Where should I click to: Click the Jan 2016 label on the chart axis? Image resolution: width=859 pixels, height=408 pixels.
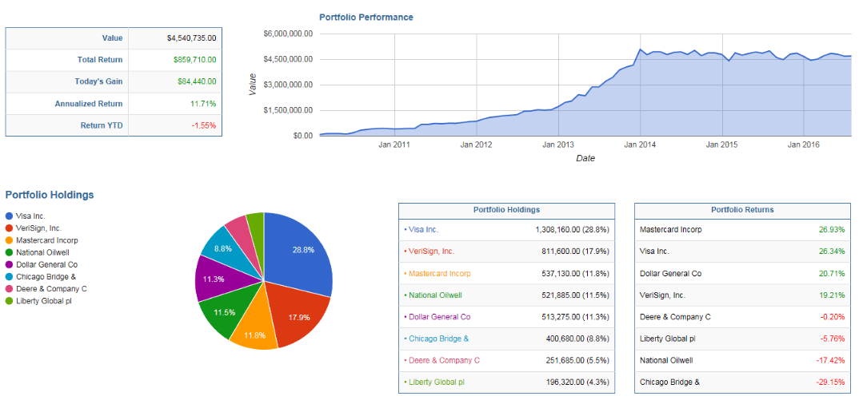tap(804, 145)
